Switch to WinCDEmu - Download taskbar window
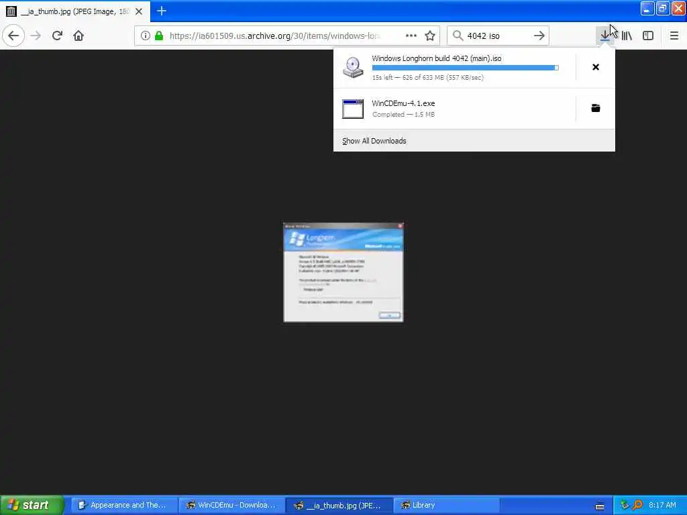 point(231,505)
